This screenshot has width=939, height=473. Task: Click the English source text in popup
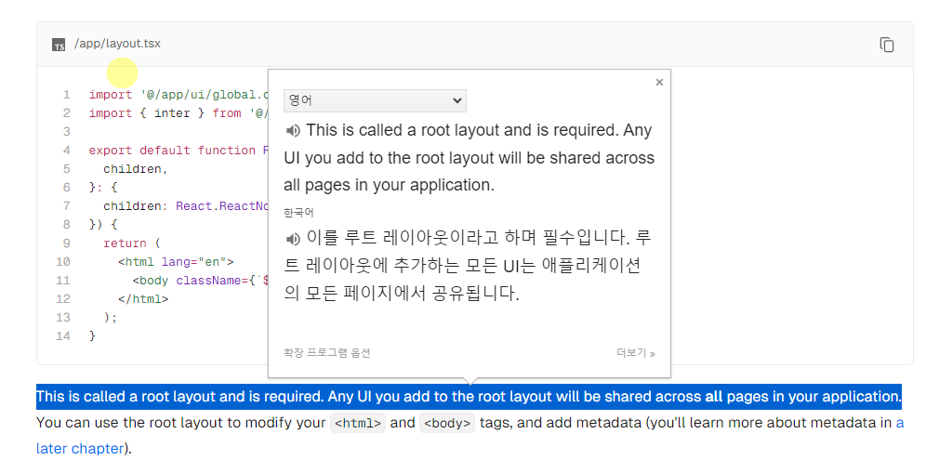(x=469, y=157)
